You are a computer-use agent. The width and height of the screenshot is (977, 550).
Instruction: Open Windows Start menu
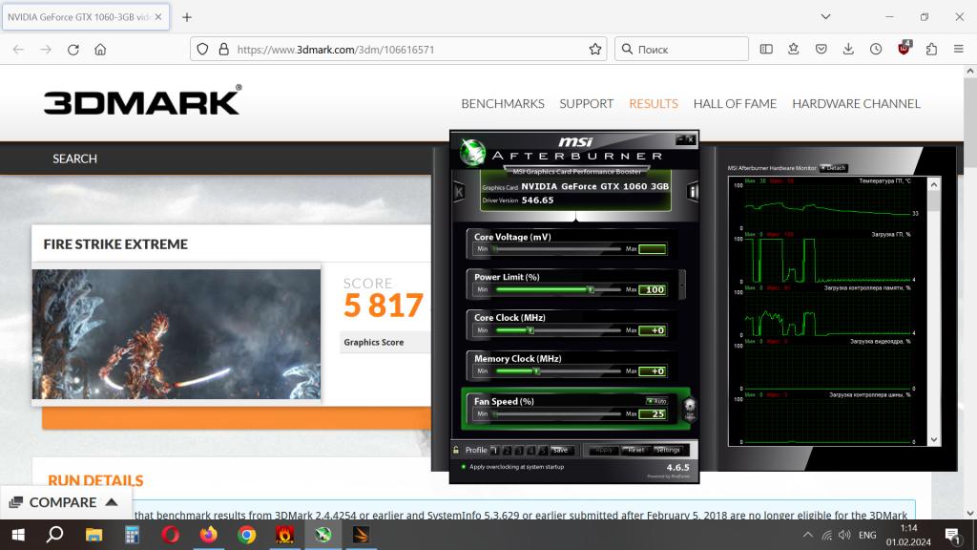pyautogui.click(x=18, y=535)
